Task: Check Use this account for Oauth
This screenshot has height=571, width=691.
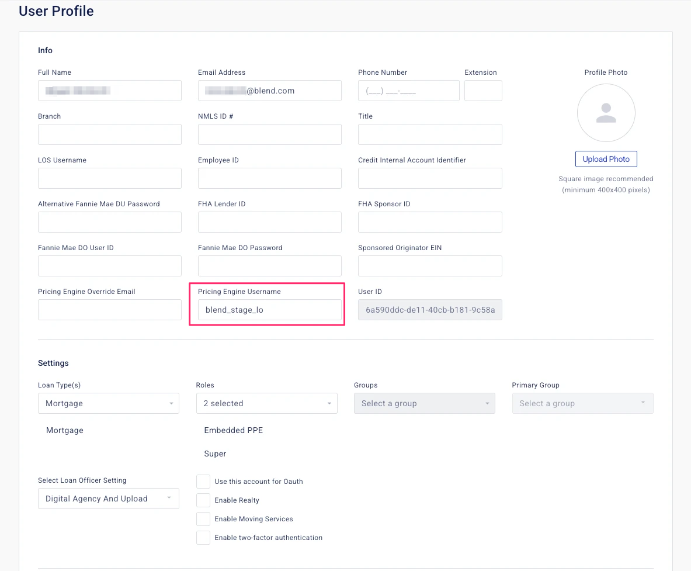Action: click(203, 482)
